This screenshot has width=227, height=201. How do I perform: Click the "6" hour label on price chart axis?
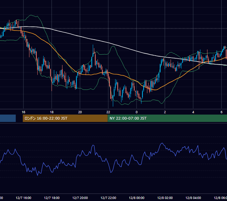221,112
